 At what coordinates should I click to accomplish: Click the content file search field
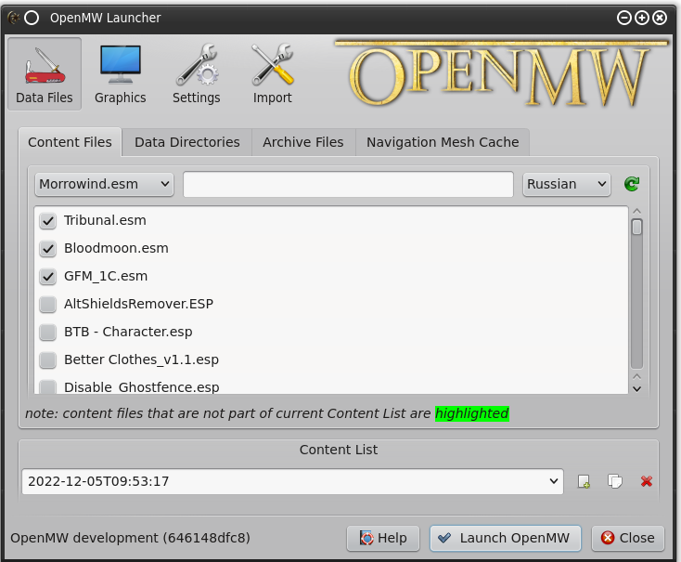348,185
